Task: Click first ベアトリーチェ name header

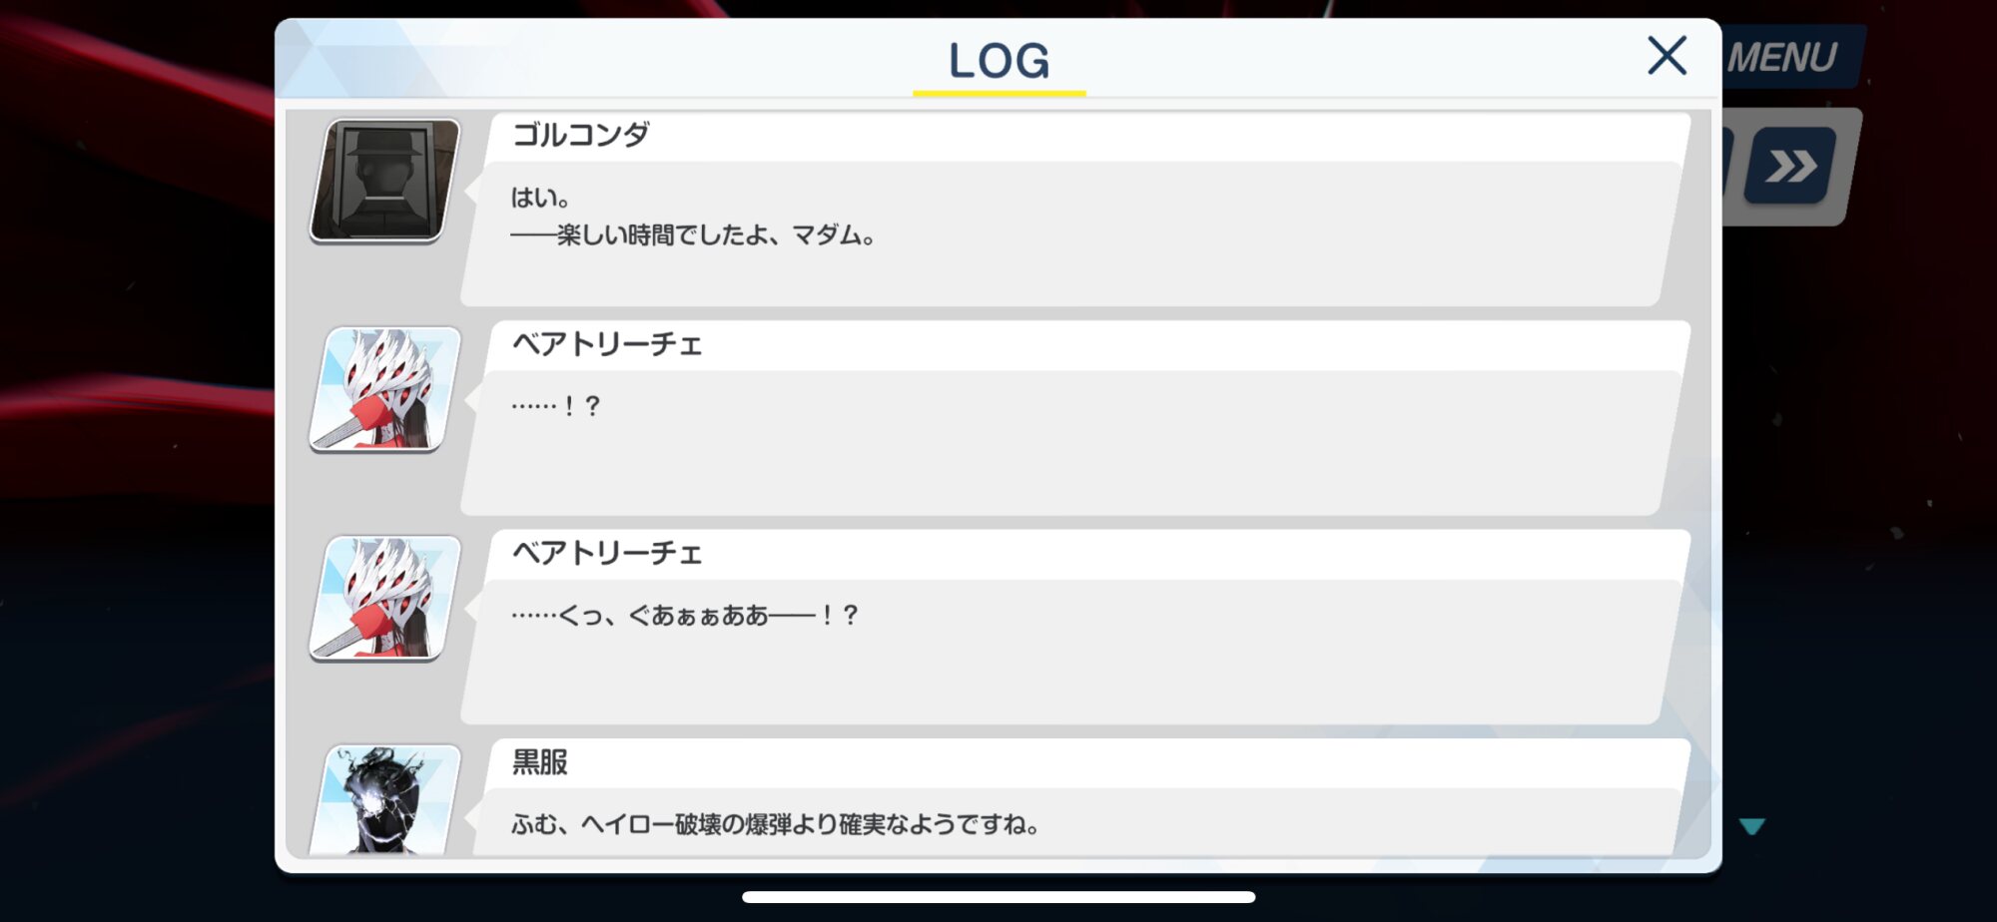Action: tap(607, 344)
